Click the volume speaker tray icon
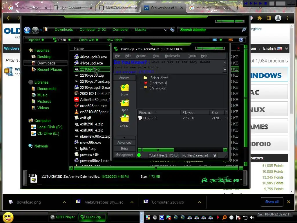Screen dimensions: 297x223 (x=252, y=217)
